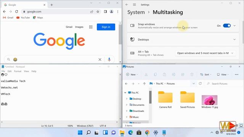244x137 pixels.
Task: Open Chrome three-dot menu
Action: [118, 11]
